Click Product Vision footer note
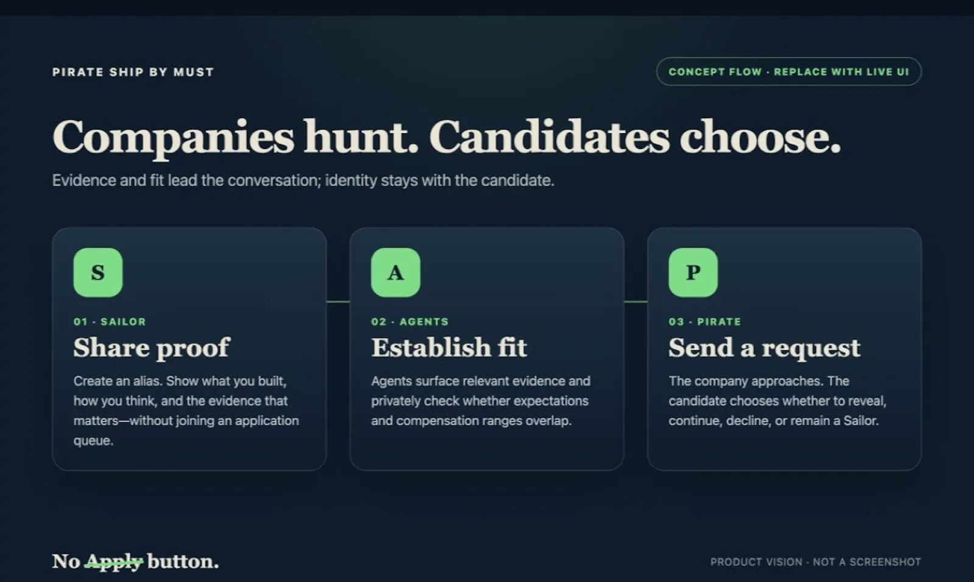974x582 pixels. (x=816, y=562)
